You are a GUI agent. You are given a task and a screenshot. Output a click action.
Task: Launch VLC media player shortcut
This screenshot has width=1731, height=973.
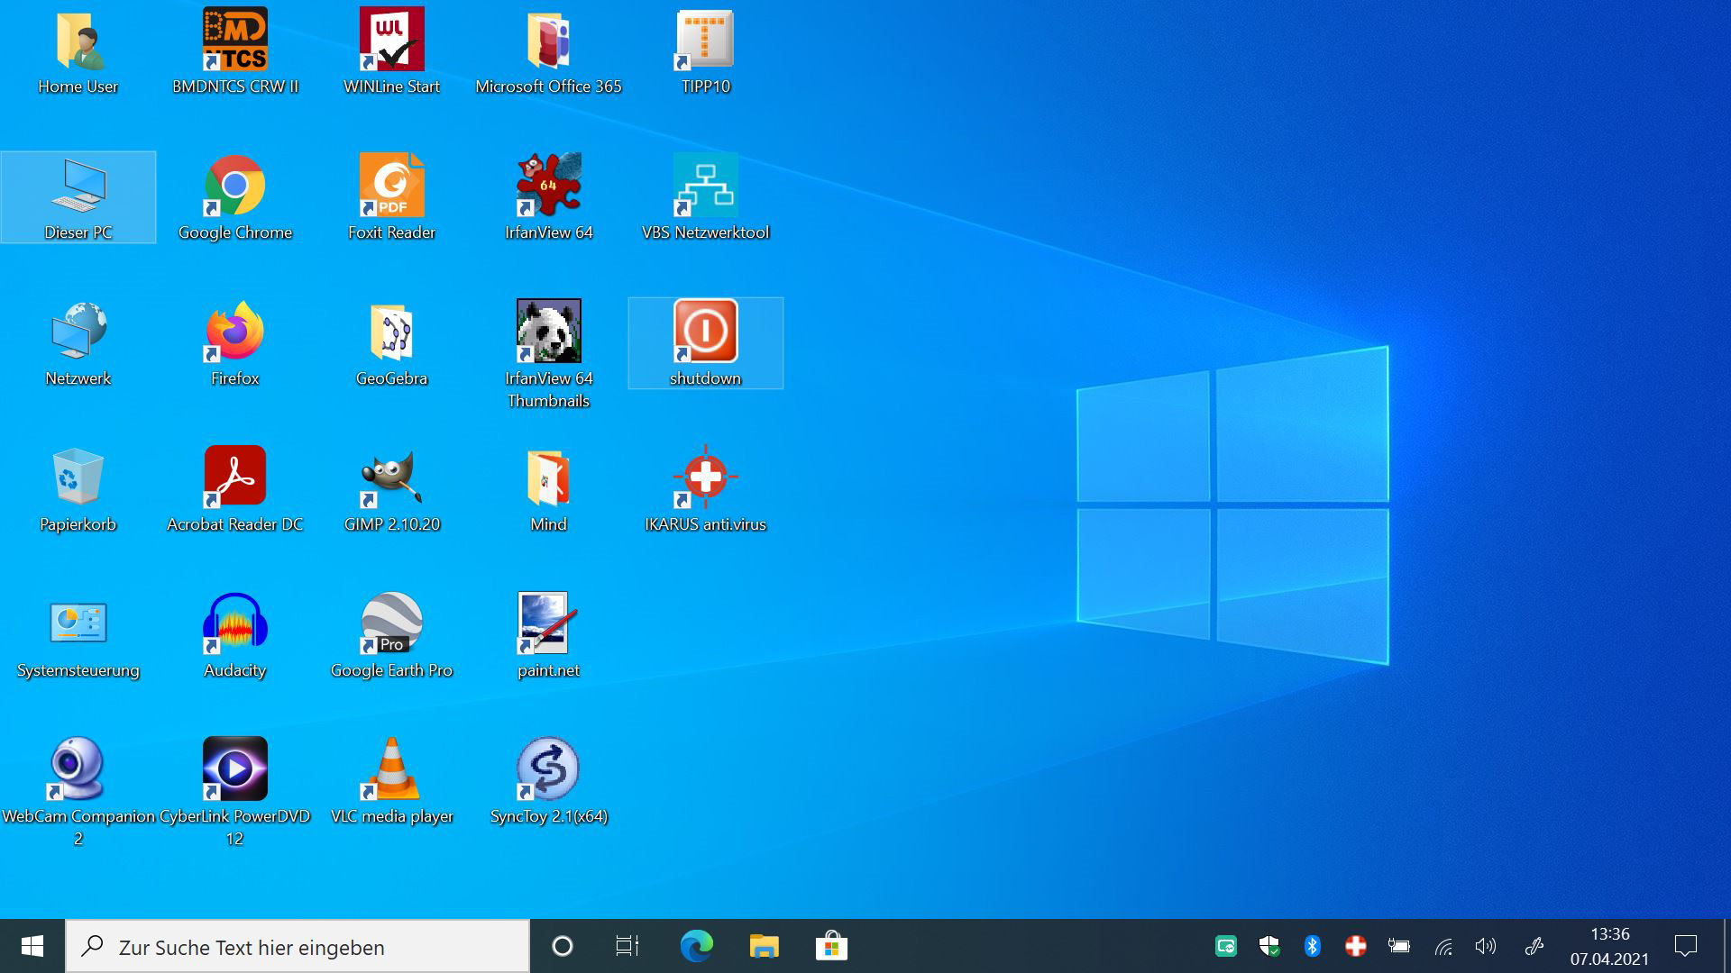tap(391, 769)
